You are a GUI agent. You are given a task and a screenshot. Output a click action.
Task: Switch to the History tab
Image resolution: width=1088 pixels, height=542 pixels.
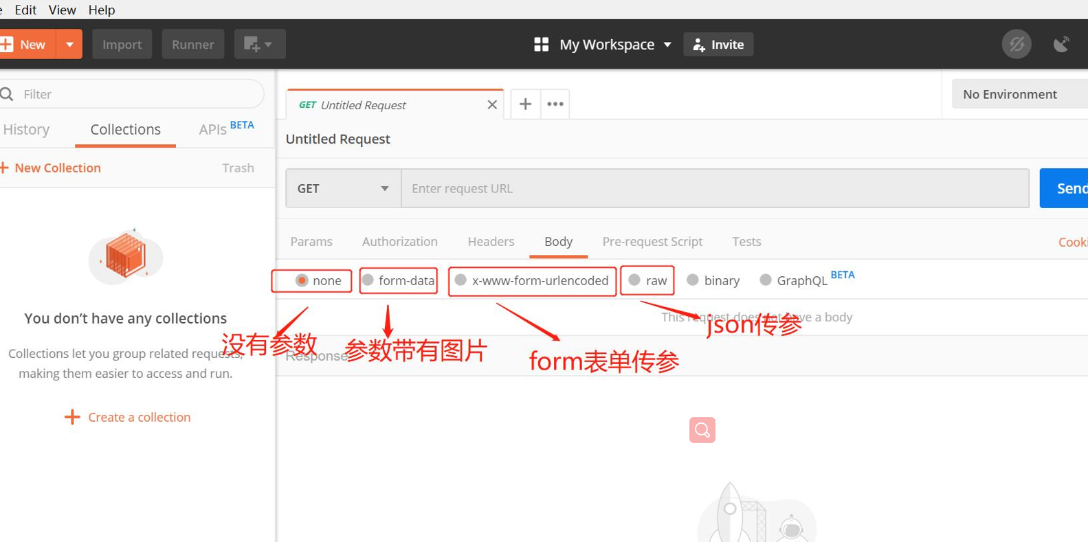coord(26,129)
